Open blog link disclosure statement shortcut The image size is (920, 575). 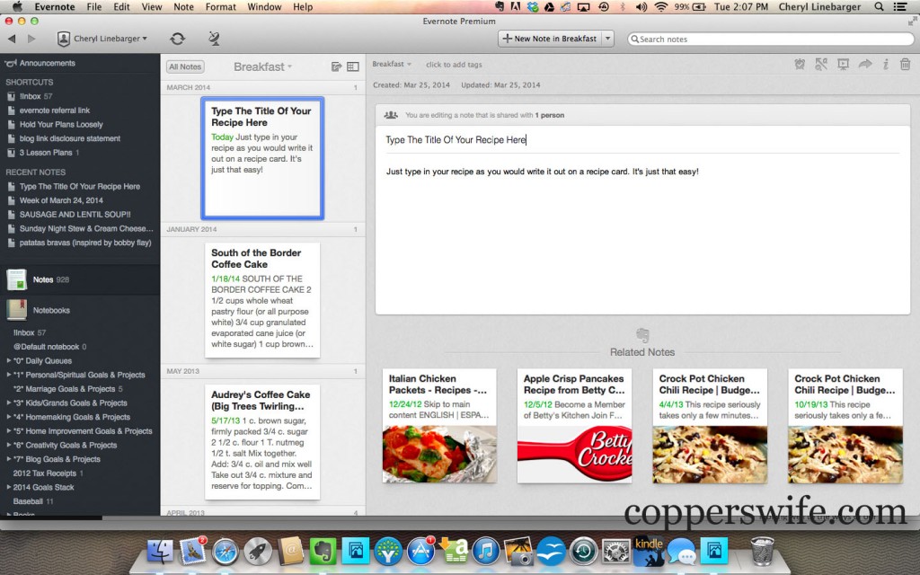(64, 138)
